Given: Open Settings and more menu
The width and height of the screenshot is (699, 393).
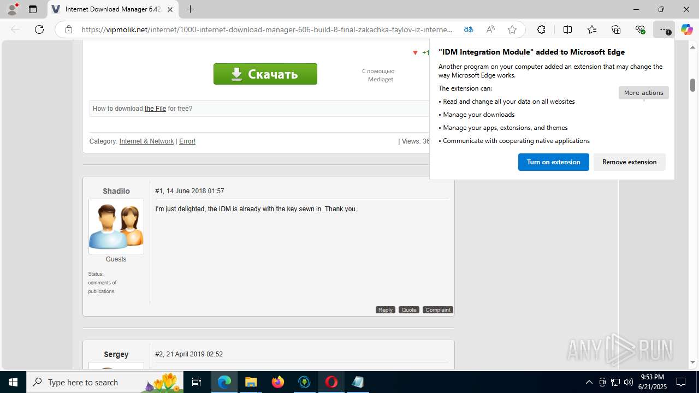Looking at the screenshot, I should tap(664, 29).
